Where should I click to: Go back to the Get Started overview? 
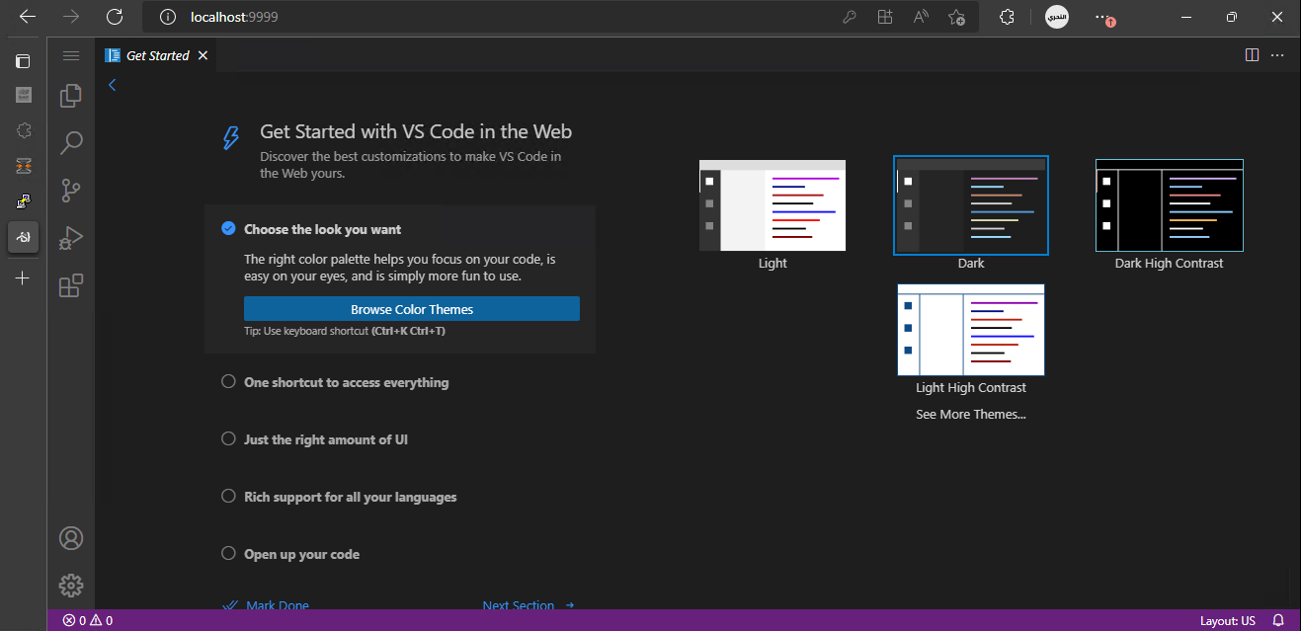[113, 85]
